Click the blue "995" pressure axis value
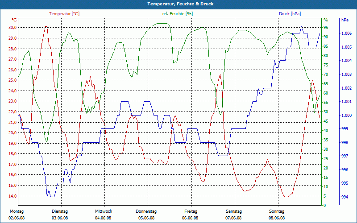 [x=345, y=183]
